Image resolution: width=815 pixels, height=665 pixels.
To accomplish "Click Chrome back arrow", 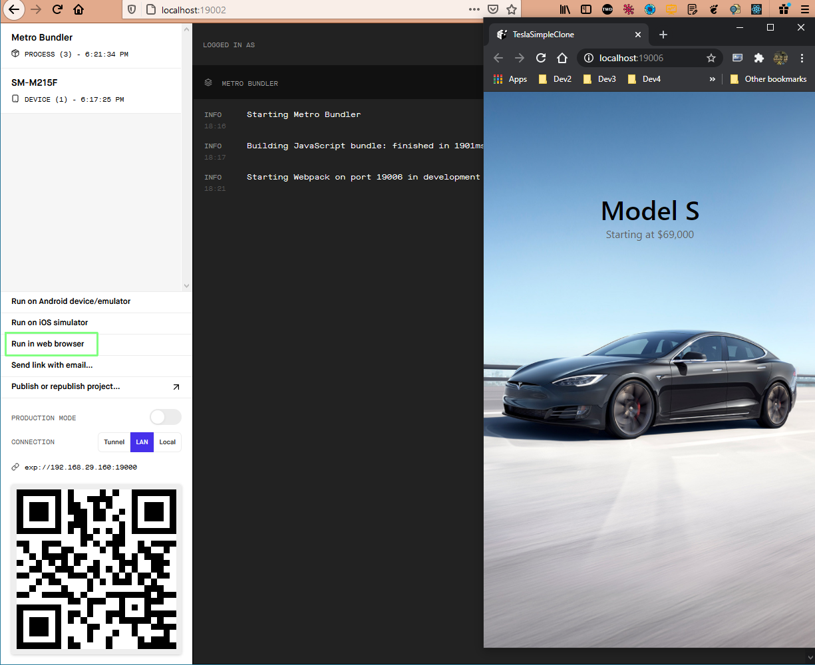I will click(x=498, y=58).
